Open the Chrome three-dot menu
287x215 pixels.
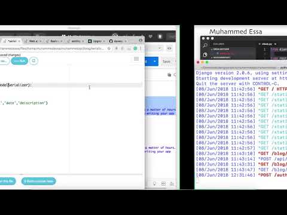coord(141,48)
